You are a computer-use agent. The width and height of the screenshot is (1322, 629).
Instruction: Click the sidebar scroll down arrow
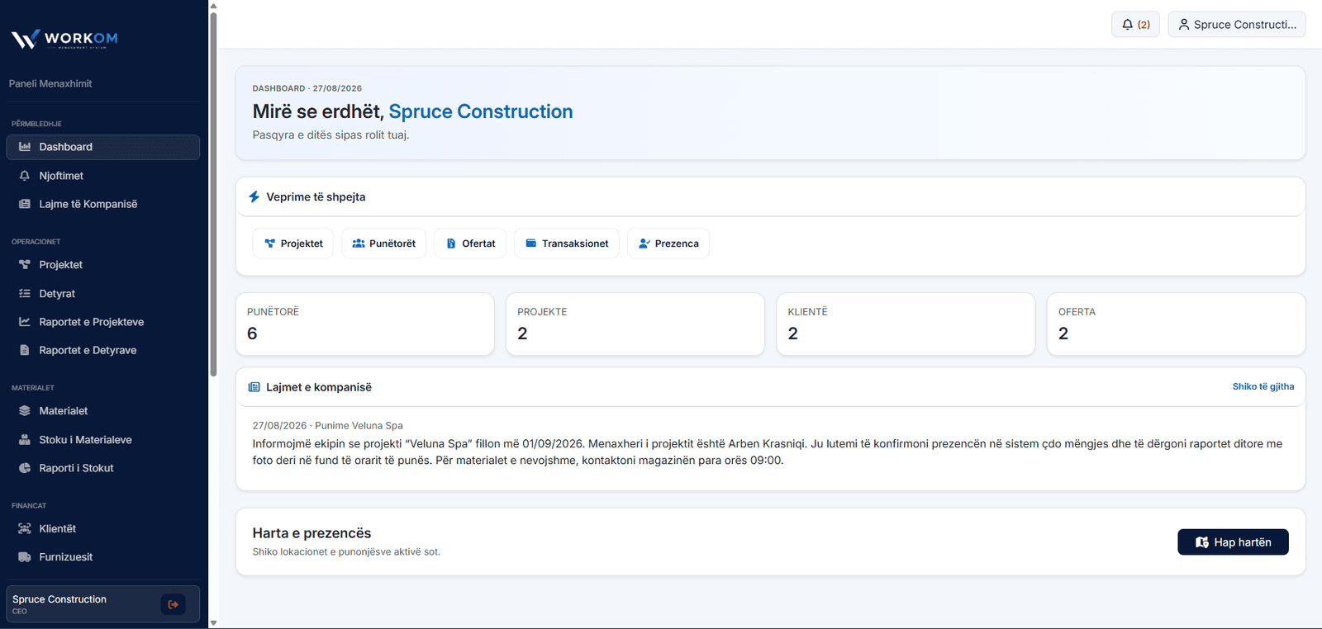point(213,623)
